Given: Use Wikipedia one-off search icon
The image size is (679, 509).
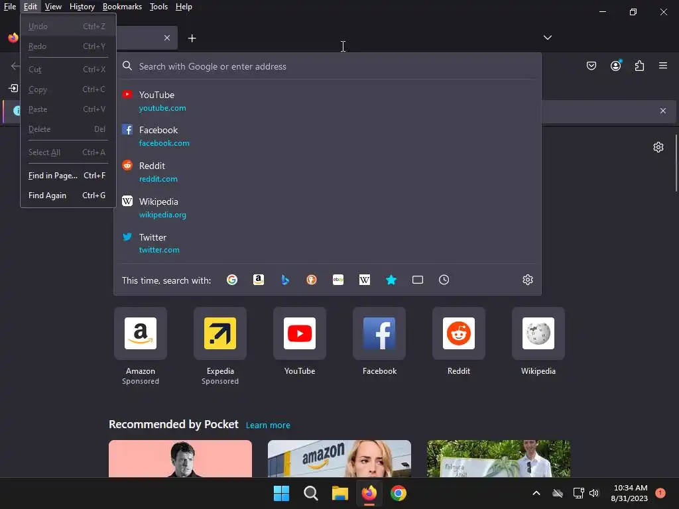Looking at the screenshot, I should coord(365,280).
